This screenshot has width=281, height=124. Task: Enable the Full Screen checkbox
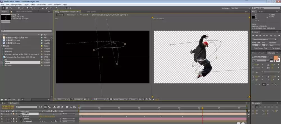271,48
